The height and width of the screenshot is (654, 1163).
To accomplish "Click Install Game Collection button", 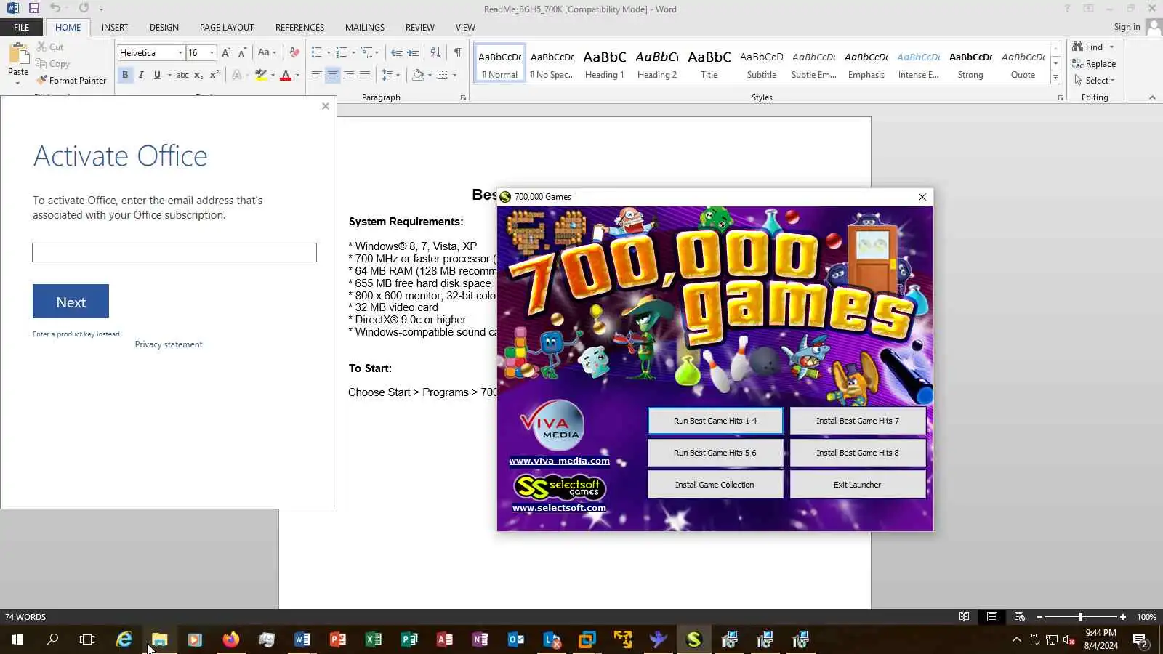I will coord(715,485).
